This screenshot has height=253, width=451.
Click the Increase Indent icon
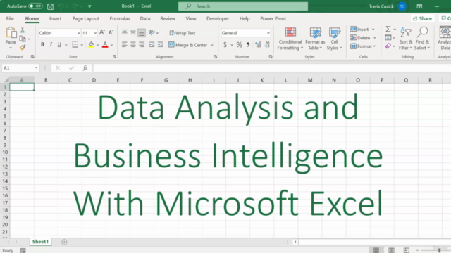coord(160,45)
